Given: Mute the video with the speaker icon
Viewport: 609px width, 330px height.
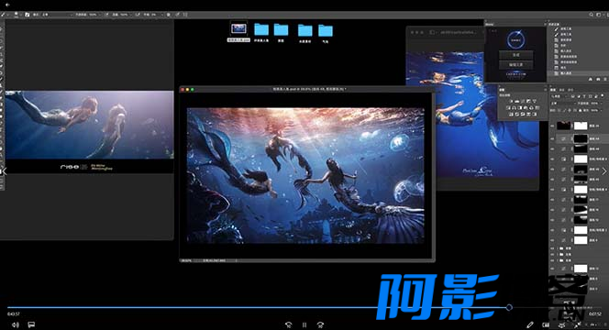Looking at the screenshot, I should (16, 324).
